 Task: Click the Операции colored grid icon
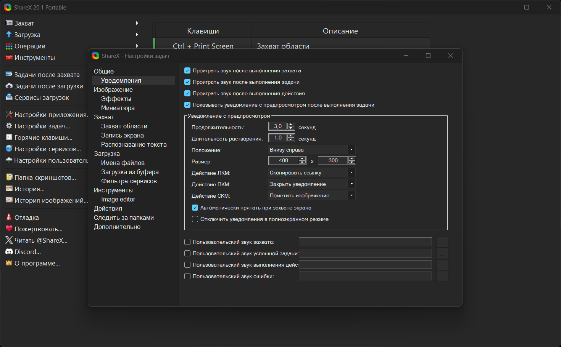[x=9, y=46]
